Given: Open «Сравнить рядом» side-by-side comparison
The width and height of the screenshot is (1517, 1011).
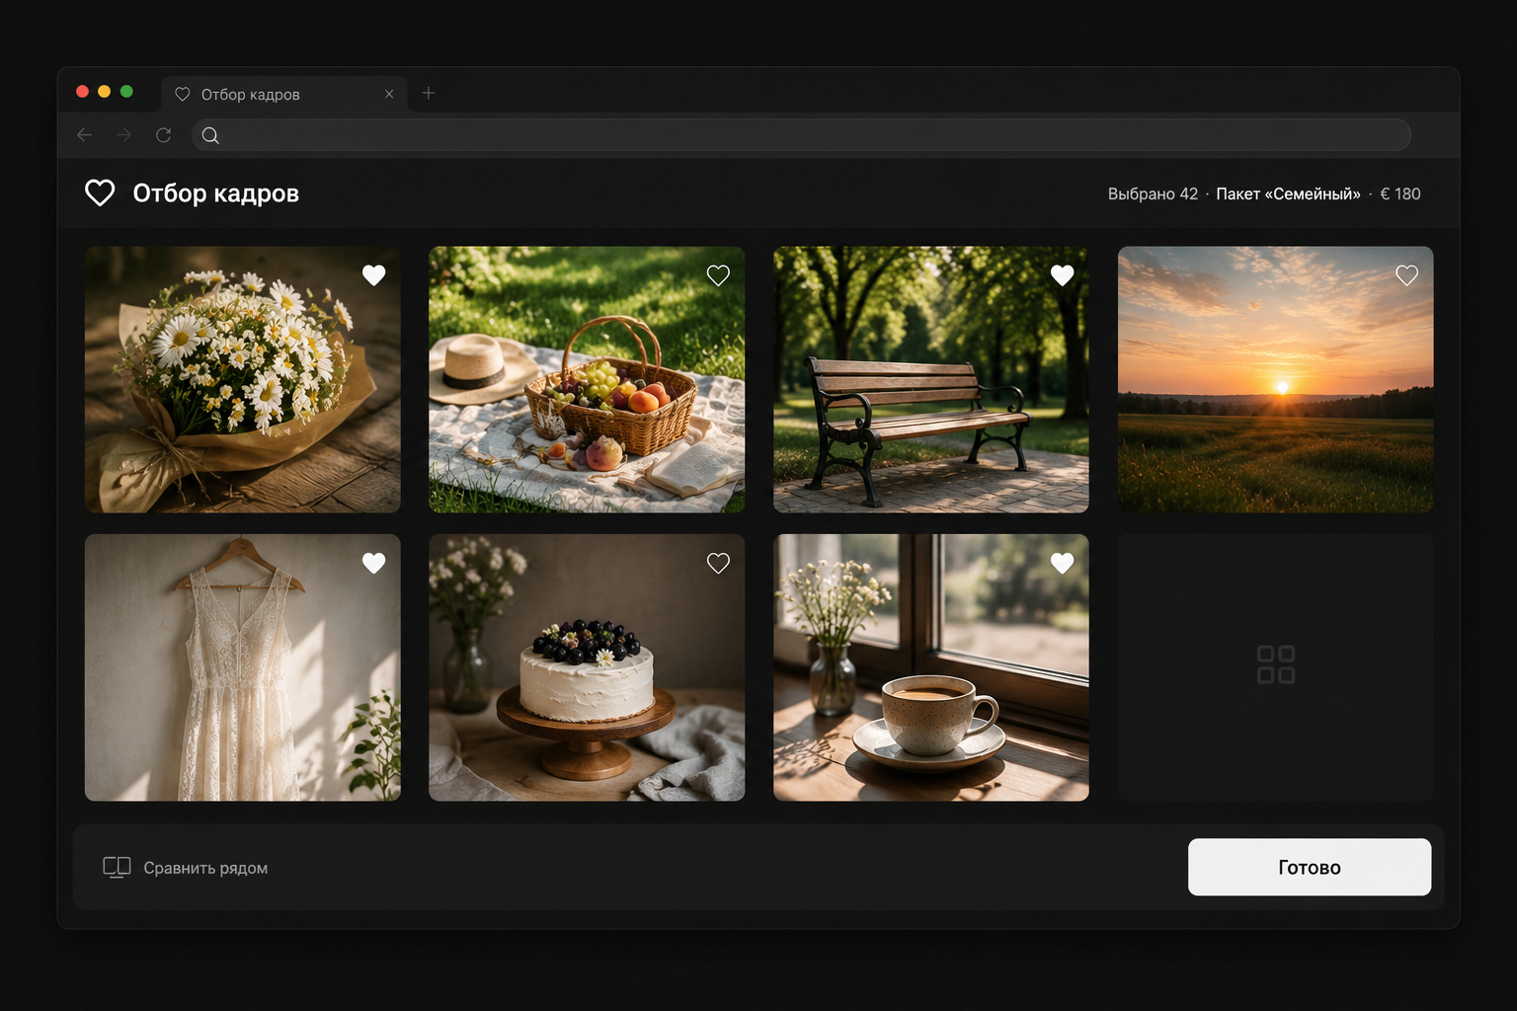Looking at the screenshot, I should pos(186,868).
